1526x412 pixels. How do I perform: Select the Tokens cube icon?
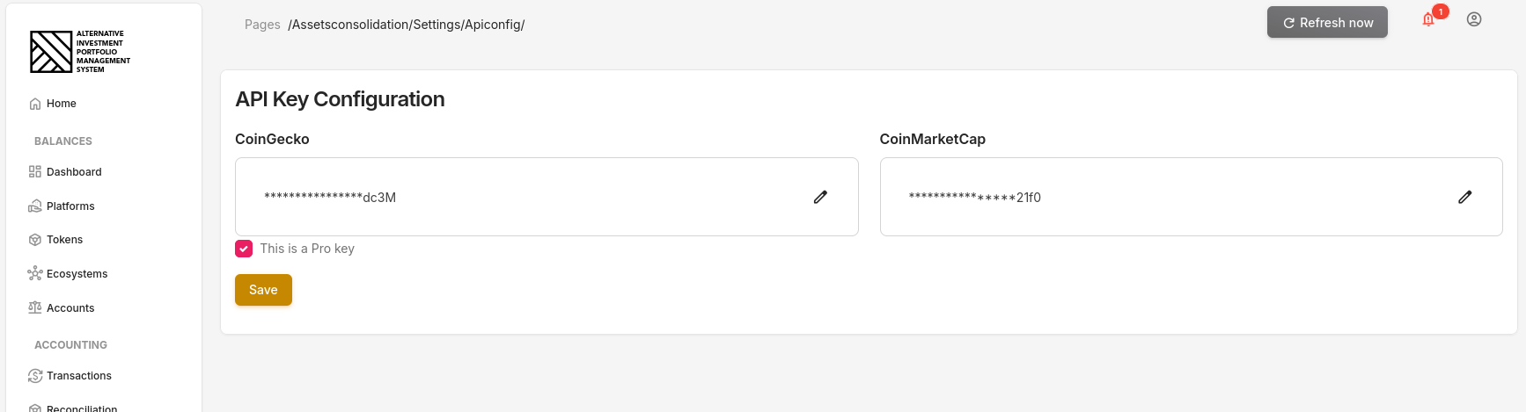pyautogui.click(x=35, y=240)
